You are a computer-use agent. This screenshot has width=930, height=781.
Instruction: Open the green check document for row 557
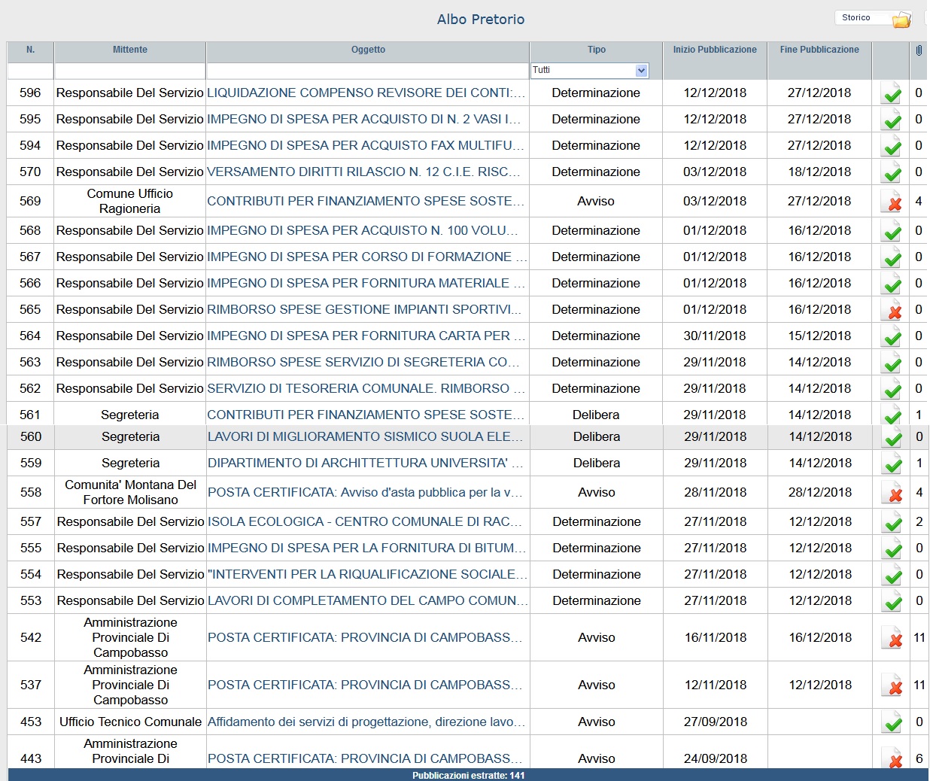tap(892, 521)
